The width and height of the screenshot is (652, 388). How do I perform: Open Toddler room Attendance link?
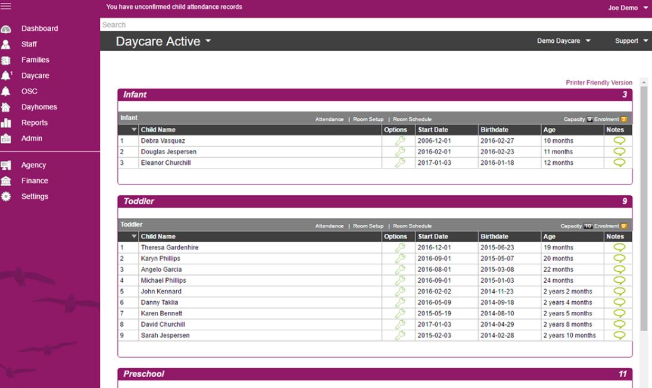click(329, 226)
